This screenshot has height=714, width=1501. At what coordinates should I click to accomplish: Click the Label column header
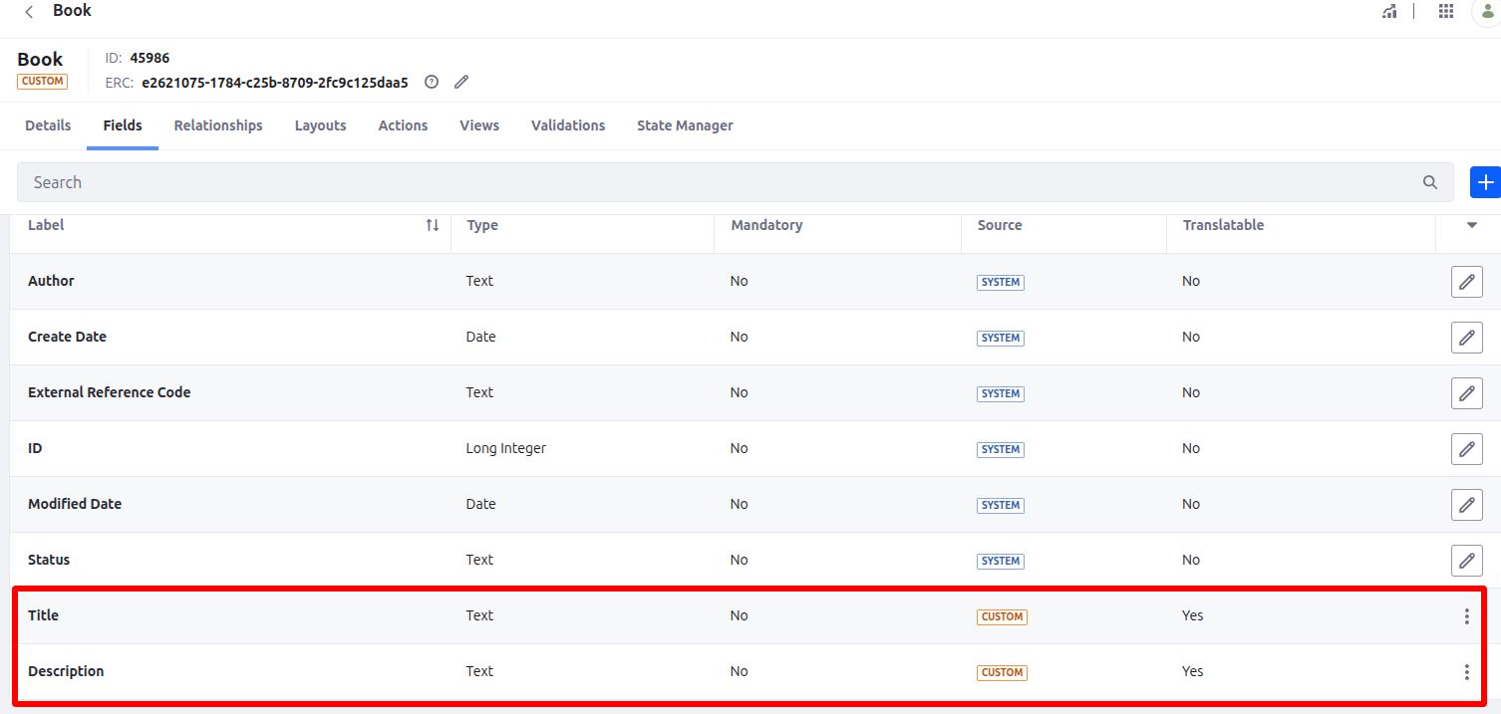46,225
